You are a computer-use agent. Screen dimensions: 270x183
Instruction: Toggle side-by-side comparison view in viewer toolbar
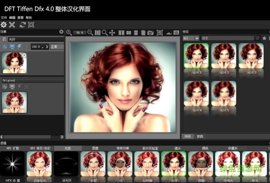pos(122,33)
